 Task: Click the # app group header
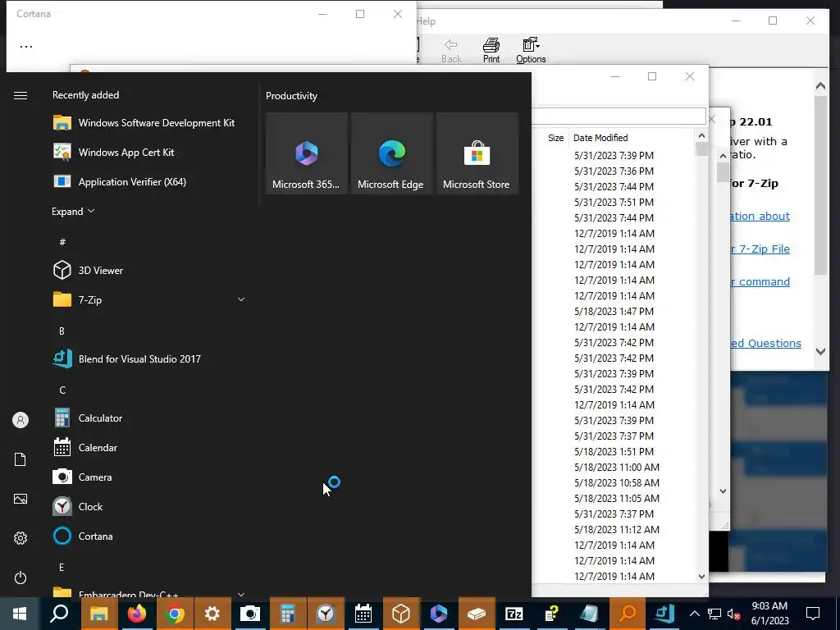click(62, 242)
